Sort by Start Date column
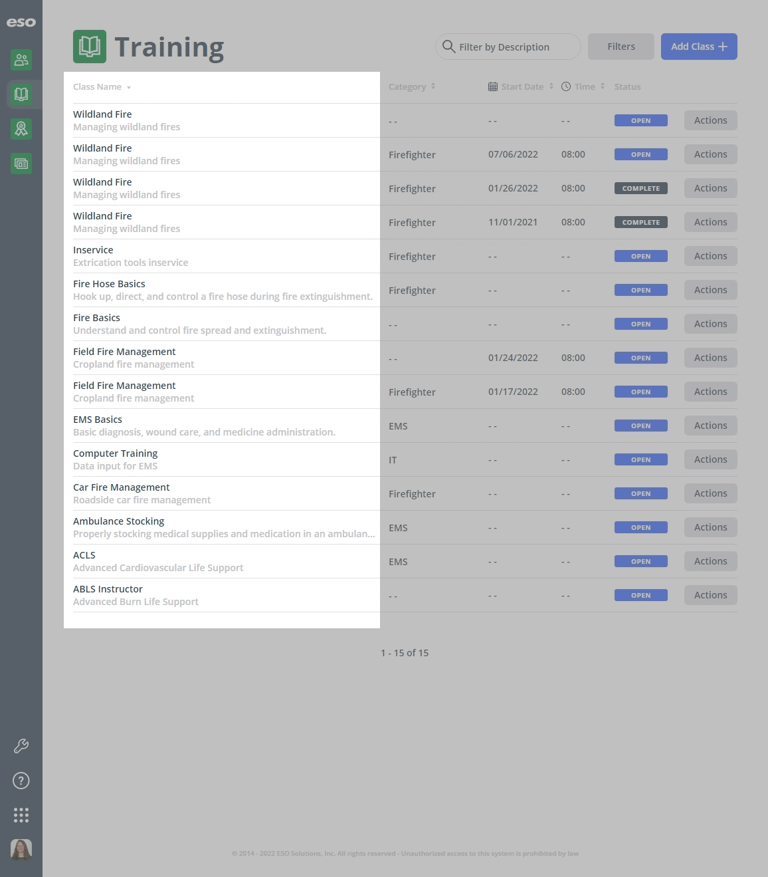768x877 pixels. (522, 87)
